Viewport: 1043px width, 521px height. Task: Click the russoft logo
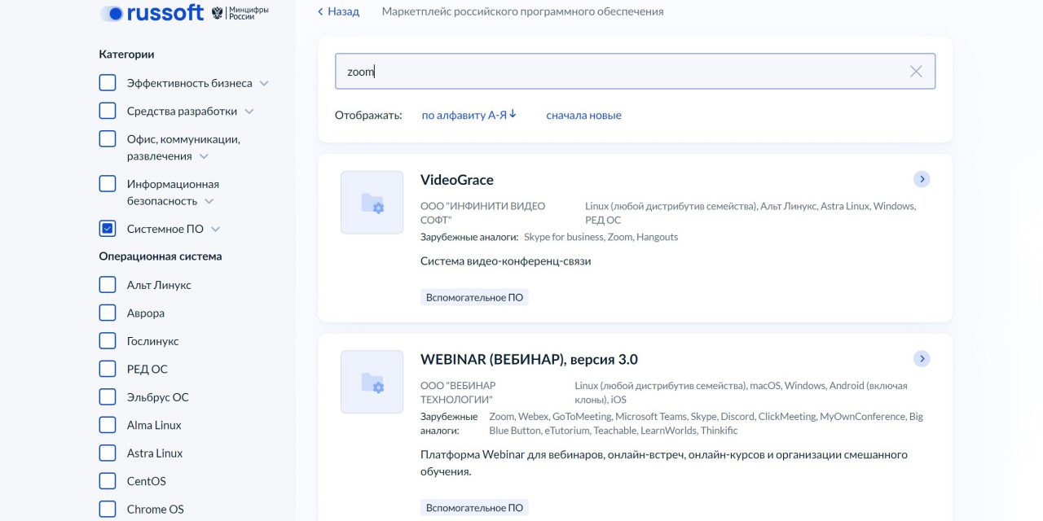tap(152, 13)
